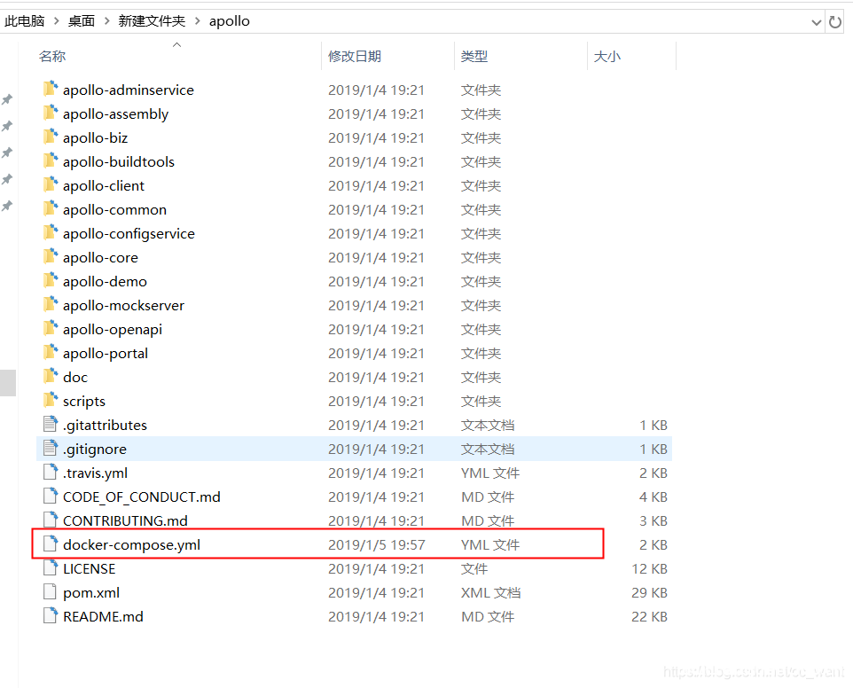Click the apollo breadcrumb item
The width and height of the screenshot is (853, 688).
(x=229, y=20)
